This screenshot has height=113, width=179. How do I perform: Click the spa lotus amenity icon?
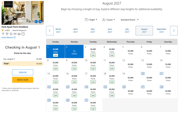19,34
